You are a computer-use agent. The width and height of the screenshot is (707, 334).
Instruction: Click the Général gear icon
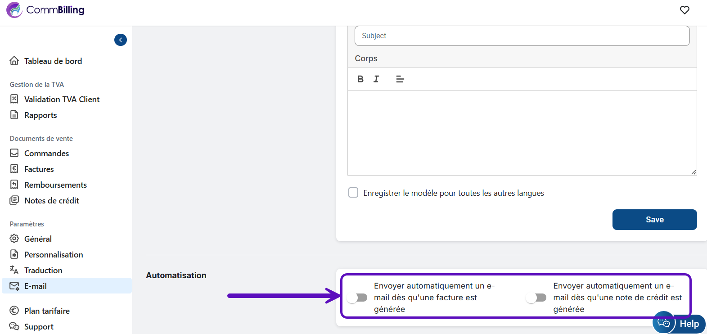pyautogui.click(x=14, y=239)
